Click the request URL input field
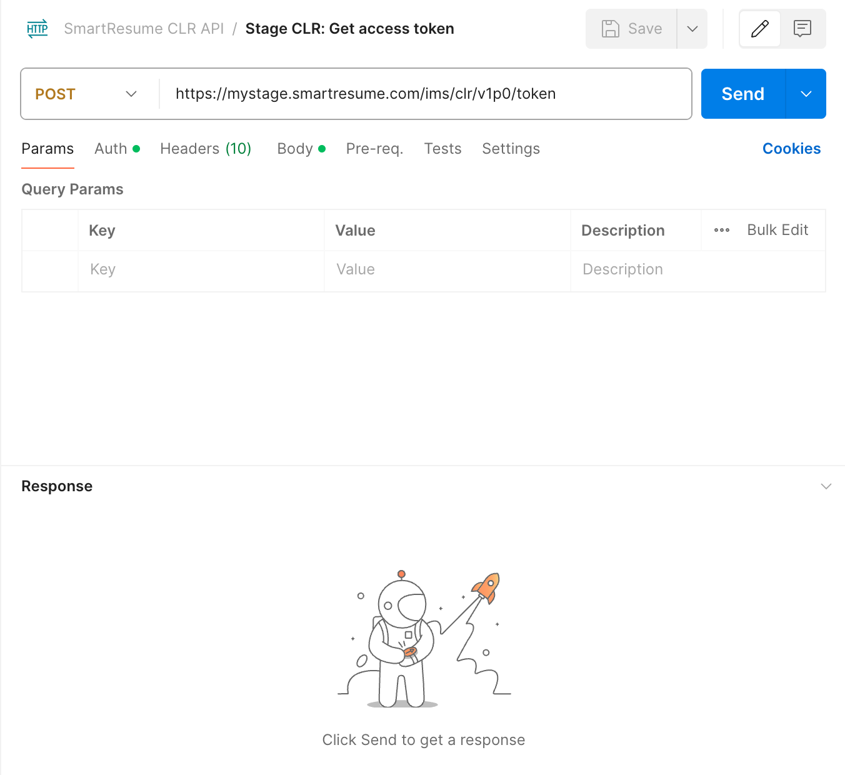 click(425, 94)
